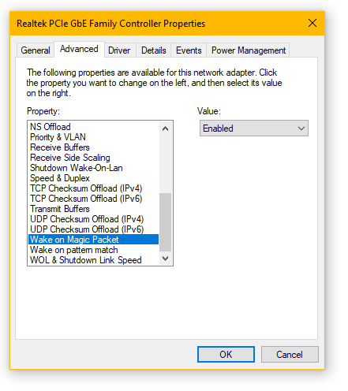Select UDP Checksum Offload (IPv4)

94,219
